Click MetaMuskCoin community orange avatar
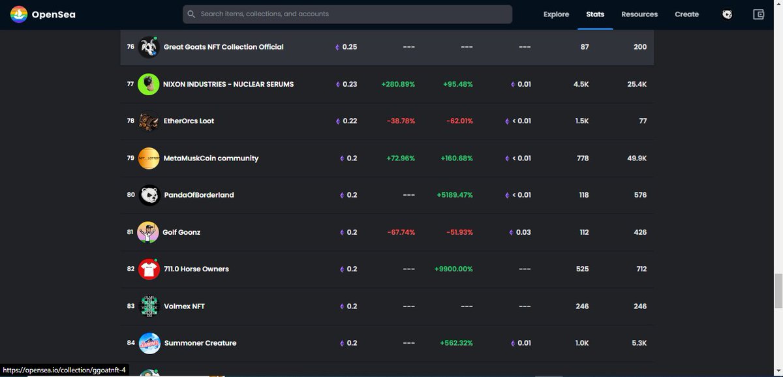The height and width of the screenshot is (377, 783). pyautogui.click(x=149, y=158)
